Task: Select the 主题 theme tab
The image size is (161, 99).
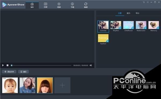Action: click(x=120, y=13)
